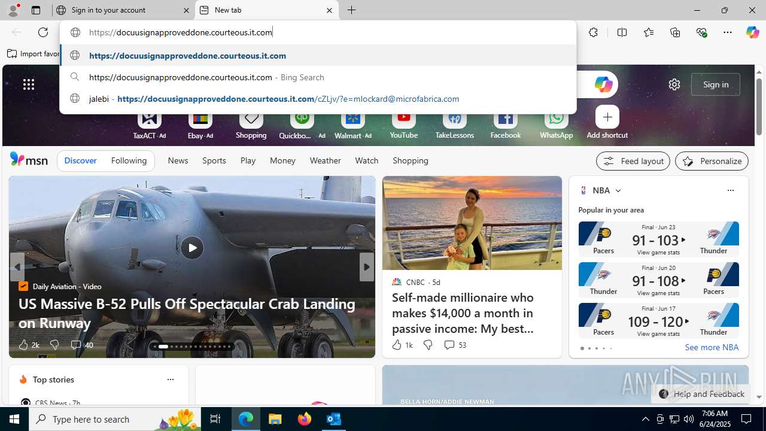Open Feed layout options
The width and height of the screenshot is (766, 431).
pyautogui.click(x=633, y=161)
